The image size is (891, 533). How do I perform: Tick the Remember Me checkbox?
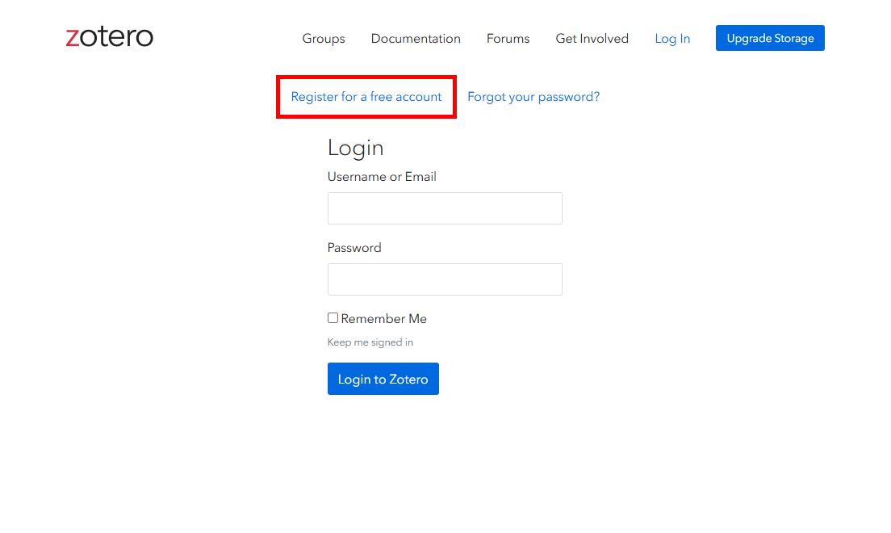coord(333,318)
